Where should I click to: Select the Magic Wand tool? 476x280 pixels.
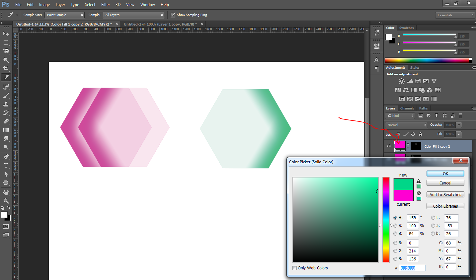click(6, 60)
